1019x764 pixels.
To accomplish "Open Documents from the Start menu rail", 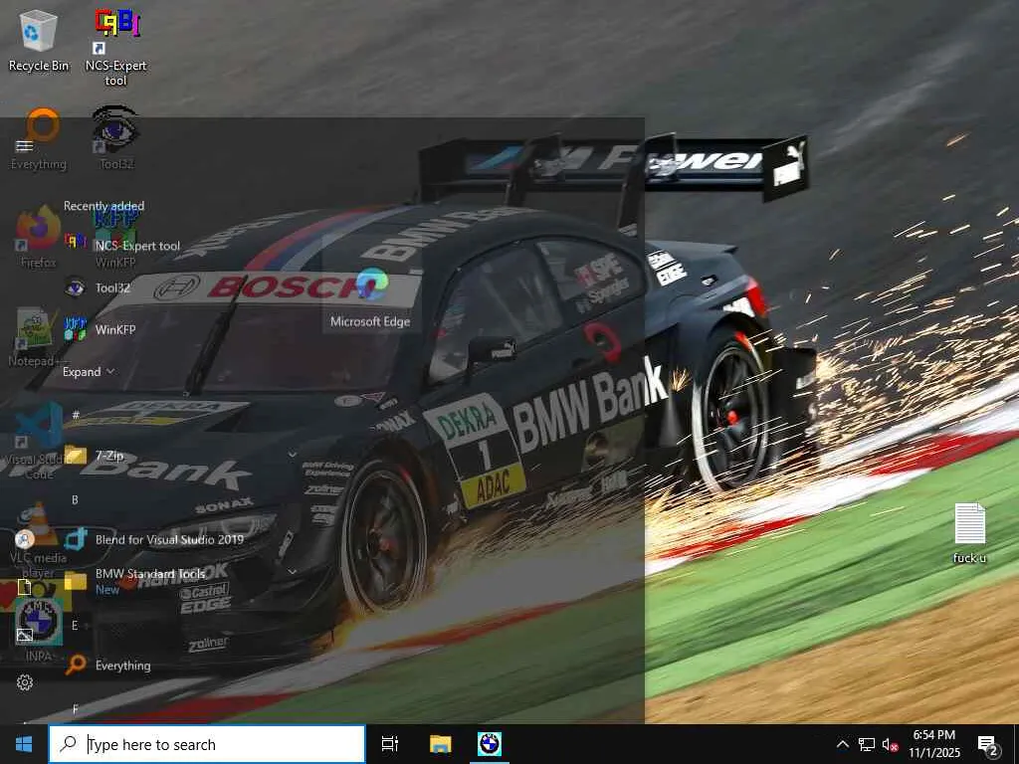I will pyautogui.click(x=25, y=588).
